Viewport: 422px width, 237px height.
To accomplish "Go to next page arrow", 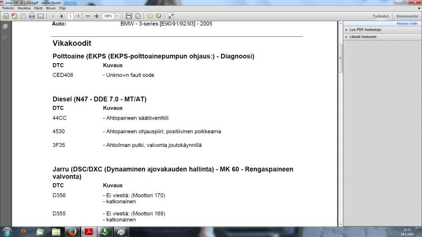I will point(61,16).
